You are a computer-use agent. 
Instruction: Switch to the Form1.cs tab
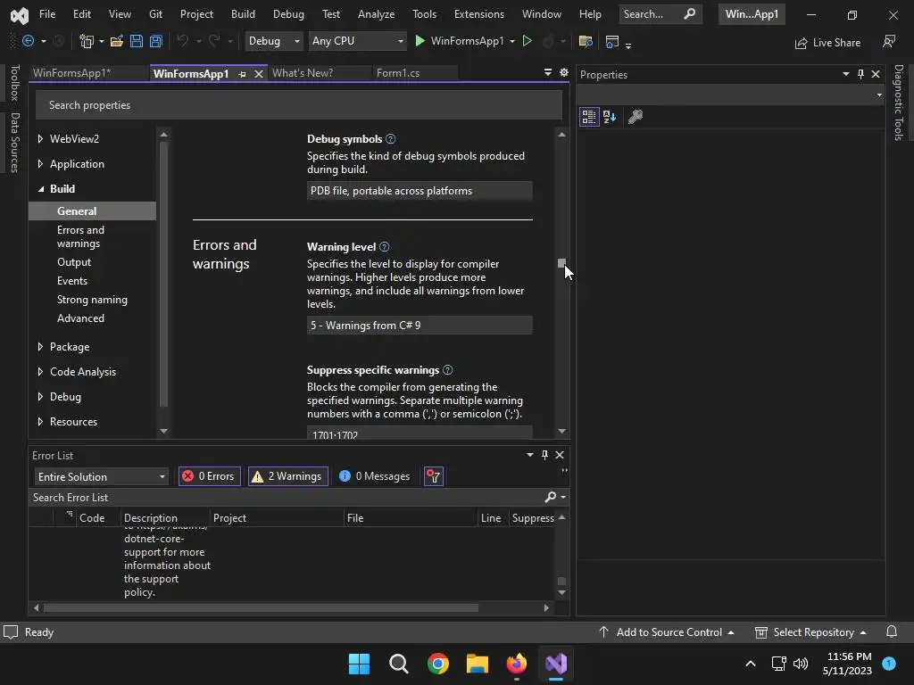click(x=398, y=73)
